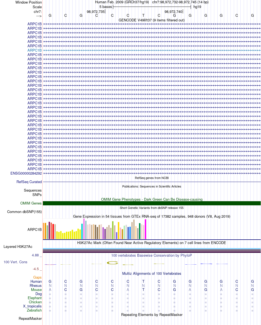This screenshot has width=261, height=325.
Task: Select the Sequences track label
Action: [x=33, y=190]
